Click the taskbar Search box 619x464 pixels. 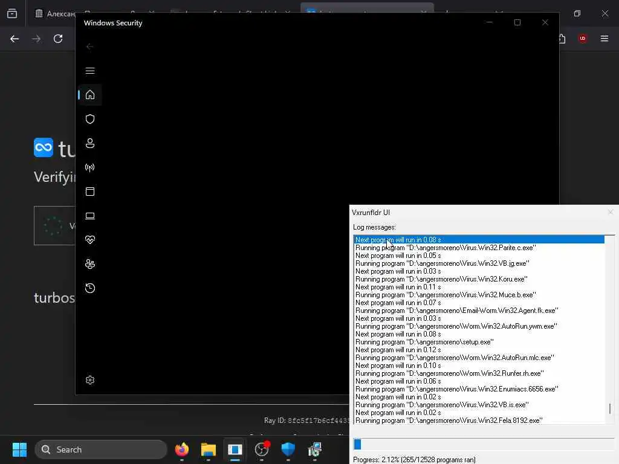[101, 449]
